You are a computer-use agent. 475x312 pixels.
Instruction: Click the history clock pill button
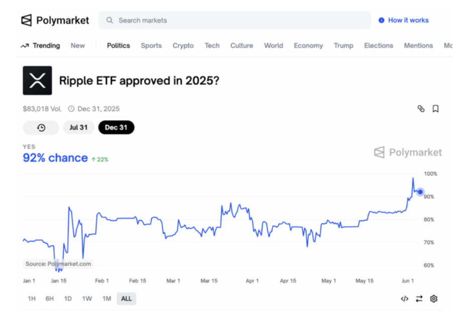[41, 127]
